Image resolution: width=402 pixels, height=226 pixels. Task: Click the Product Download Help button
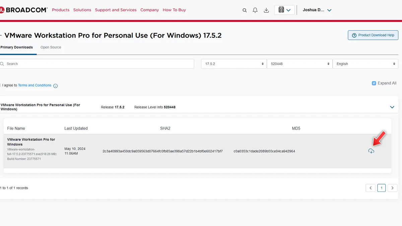pos(373,35)
